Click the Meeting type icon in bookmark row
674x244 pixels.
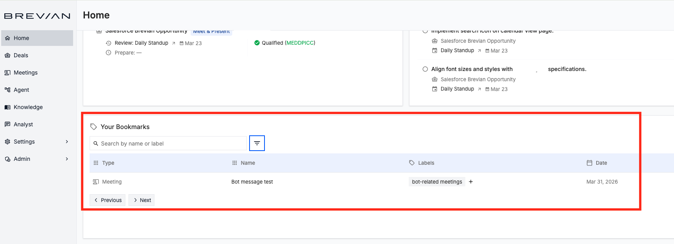(x=95, y=182)
